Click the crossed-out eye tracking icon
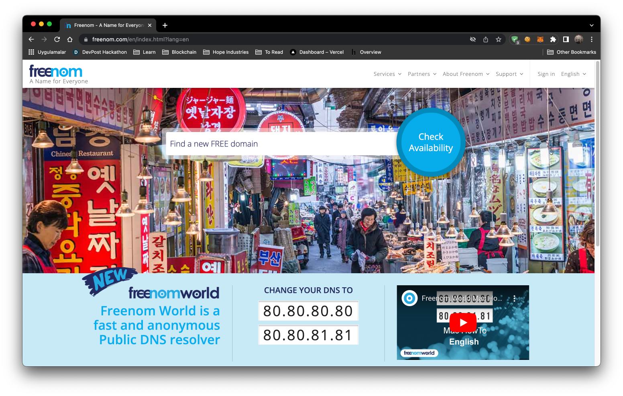 [x=473, y=39]
